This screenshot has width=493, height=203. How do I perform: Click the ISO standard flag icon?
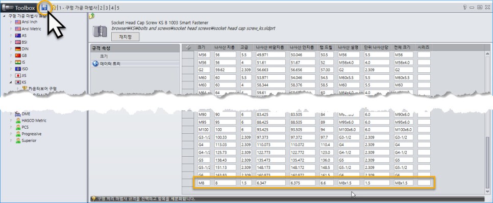pyautogui.click(x=18, y=69)
